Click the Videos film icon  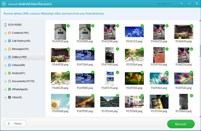(x=9, y=65)
